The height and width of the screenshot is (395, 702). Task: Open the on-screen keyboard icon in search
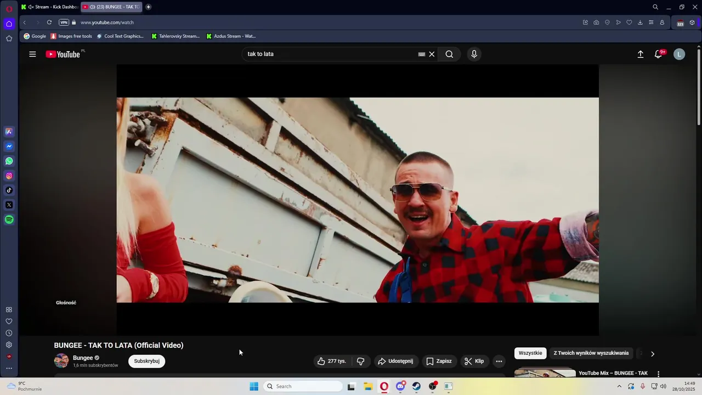click(x=421, y=54)
